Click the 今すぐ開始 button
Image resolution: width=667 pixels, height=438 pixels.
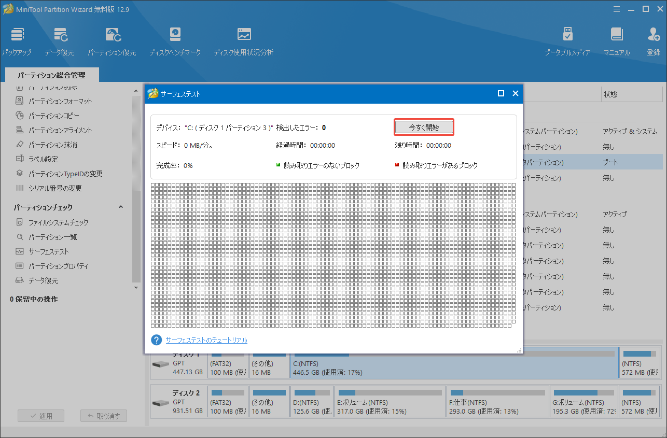[x=424, y=127]
